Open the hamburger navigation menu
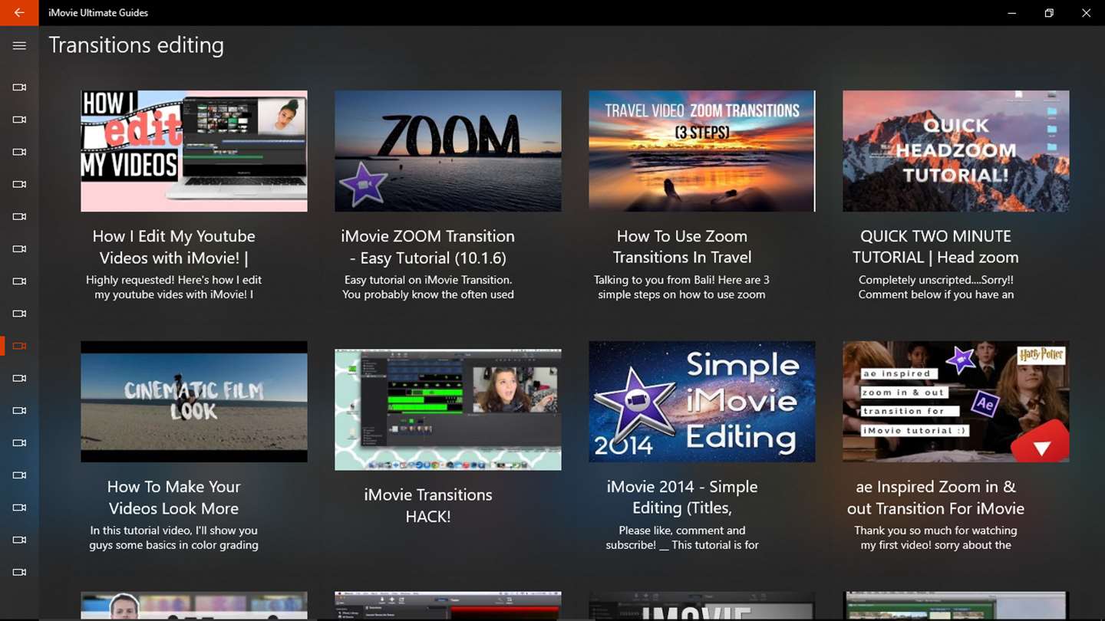Image resolution: width=1105 pixels, height=621 pixels. point(19,46)
